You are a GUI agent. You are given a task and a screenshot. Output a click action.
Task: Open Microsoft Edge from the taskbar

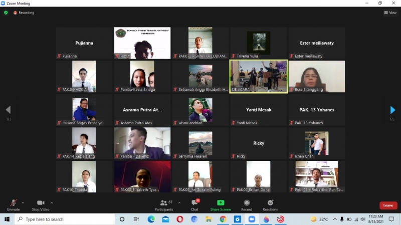[x=151, y=219]
